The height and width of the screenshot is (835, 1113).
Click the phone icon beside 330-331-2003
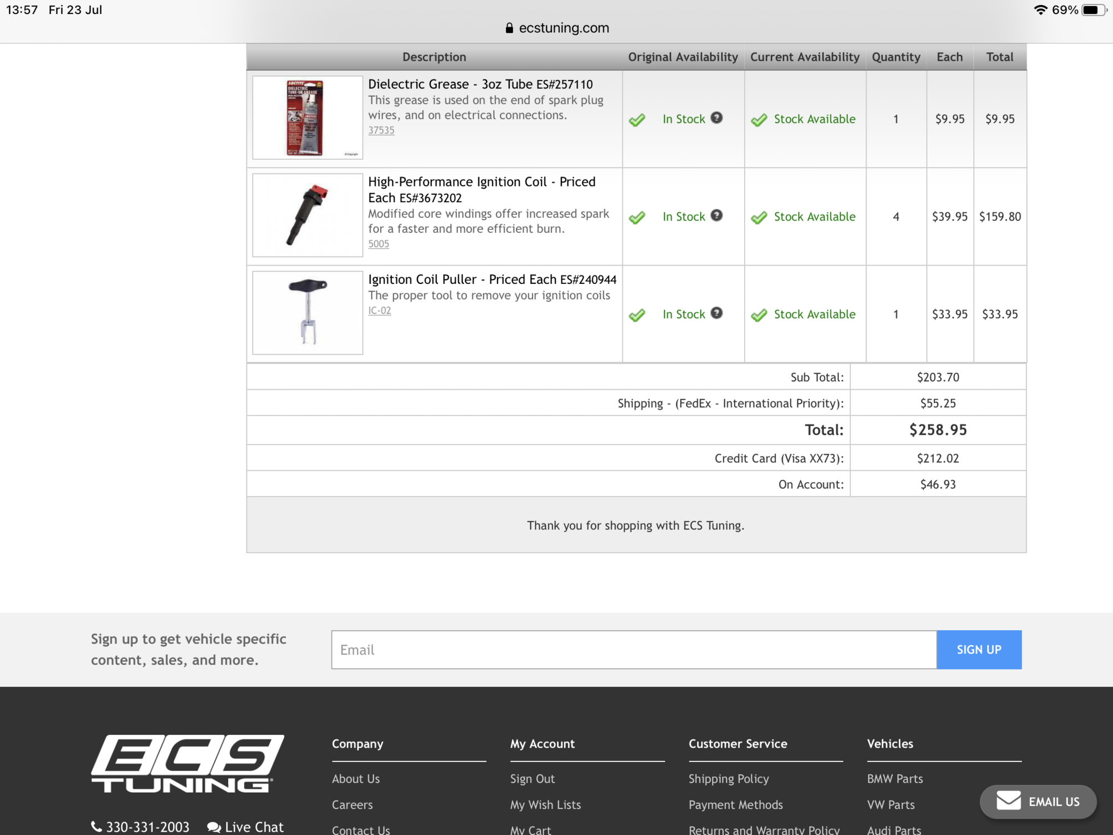pos(96,827)
